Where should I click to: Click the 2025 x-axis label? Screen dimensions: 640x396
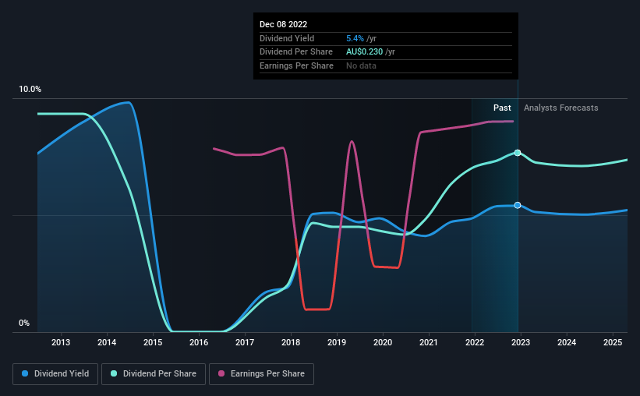tap(613, 342)
